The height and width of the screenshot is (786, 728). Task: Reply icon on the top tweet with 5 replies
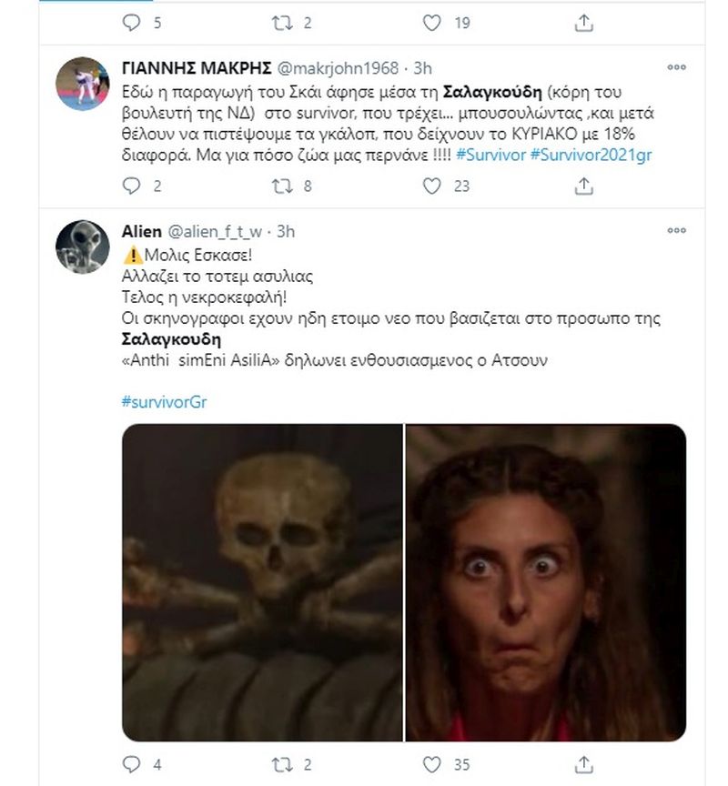tap(132, 23)
